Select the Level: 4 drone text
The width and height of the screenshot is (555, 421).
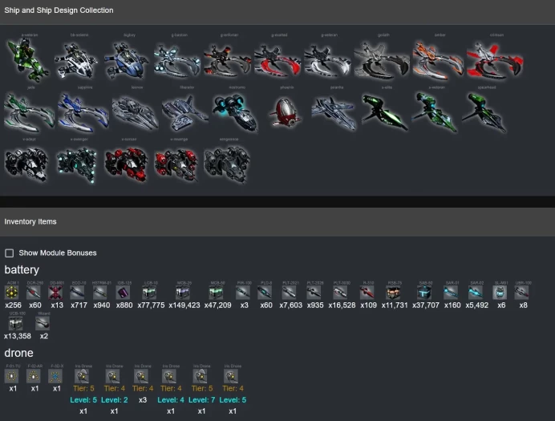pyautogui.click(x=171, y=400)
